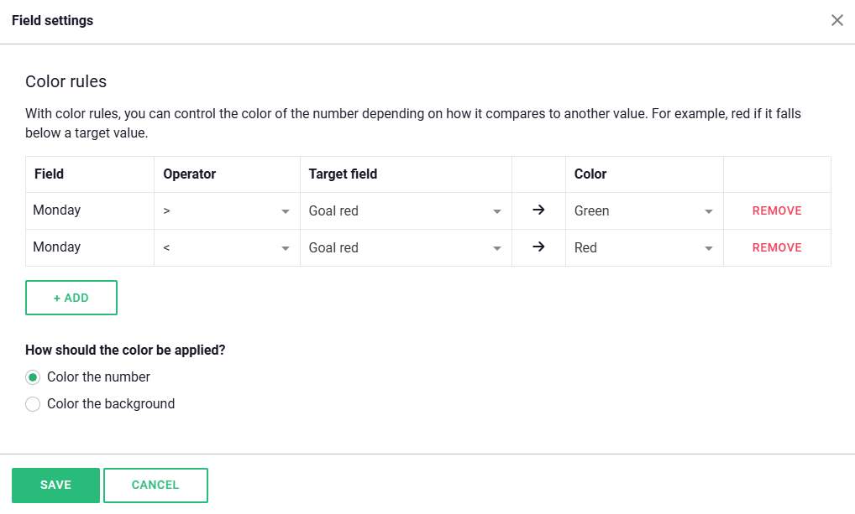Remove the second Monday color rule
855x514 pixels.
tap(777, 248)
